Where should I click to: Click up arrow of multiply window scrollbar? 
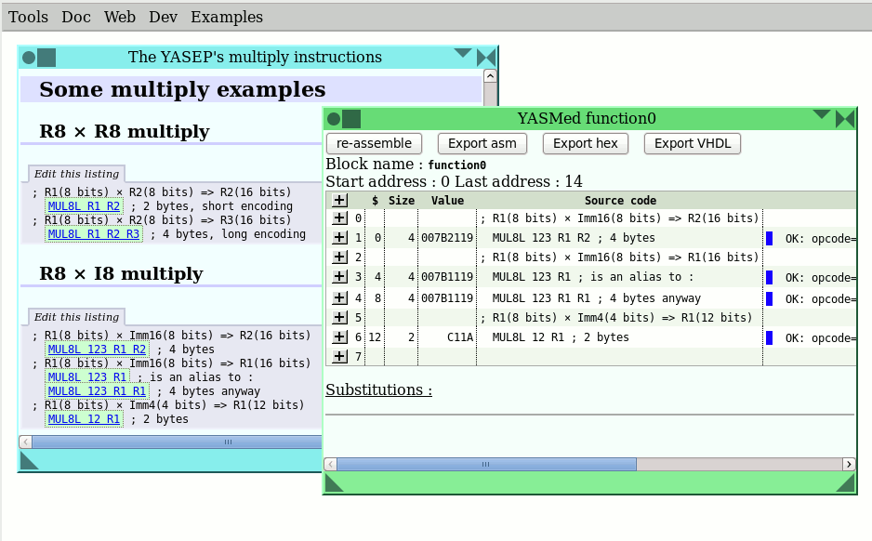490,76
